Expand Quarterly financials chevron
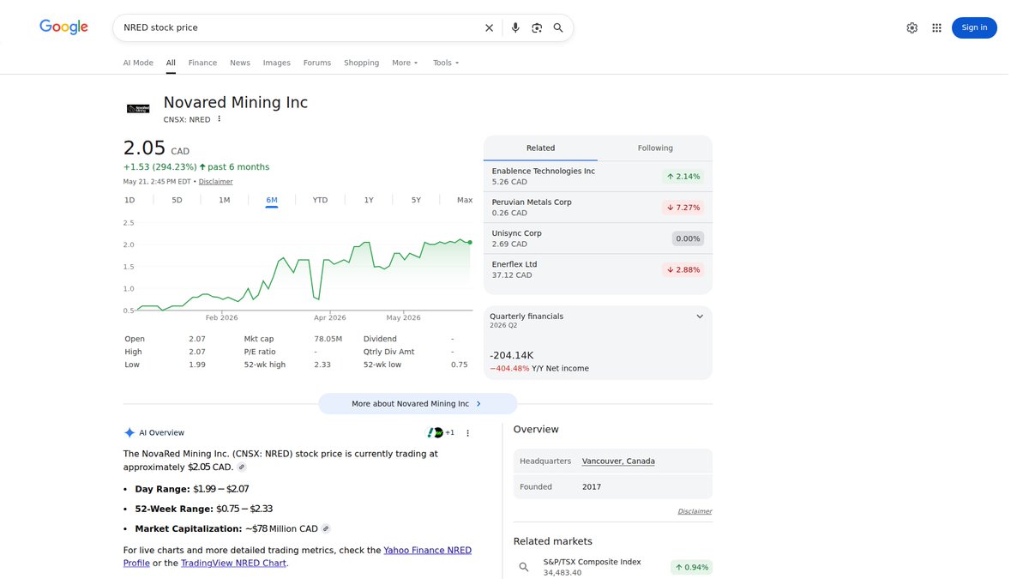 [x=700, y=317]
